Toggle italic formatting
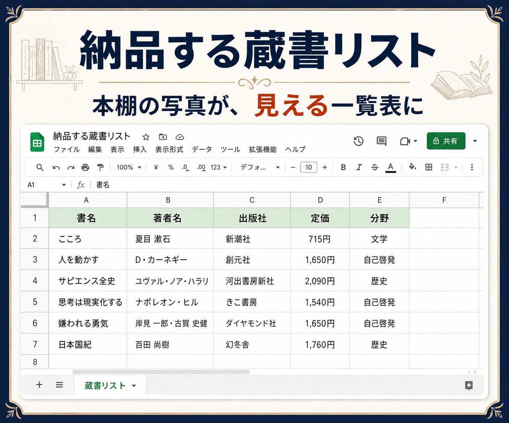The width and height of the screenshot is (509, 423). click(359, 167)
